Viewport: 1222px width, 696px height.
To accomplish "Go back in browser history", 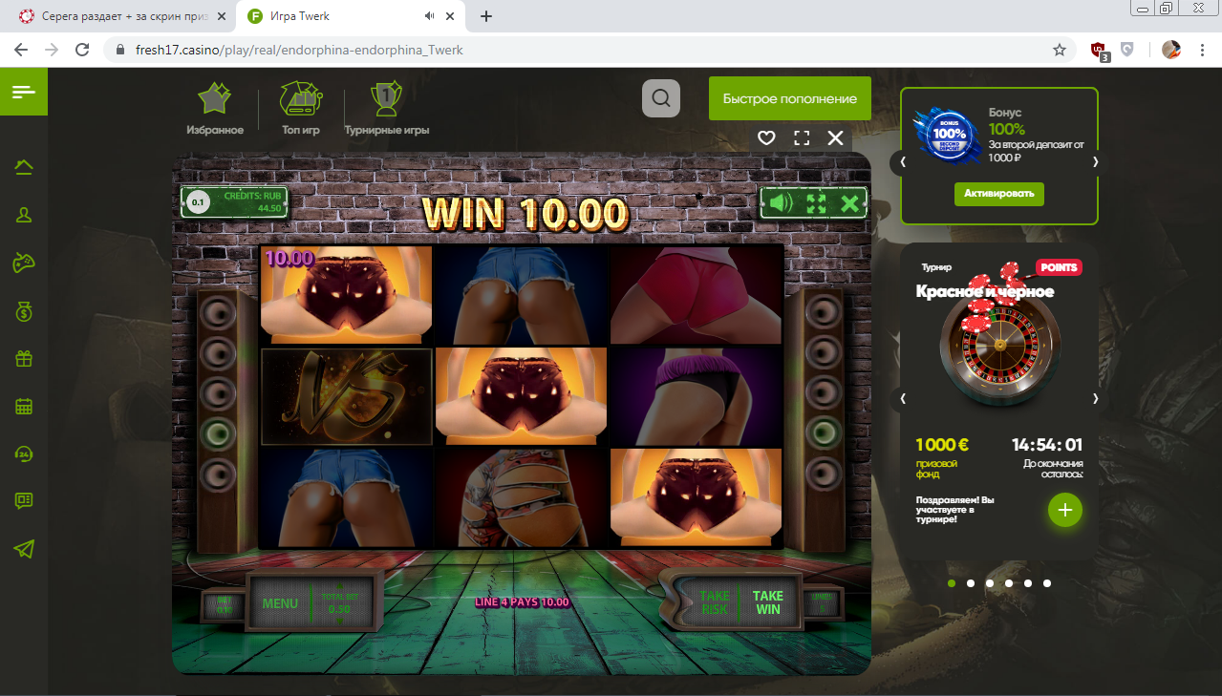I will [x=21, y=50].
